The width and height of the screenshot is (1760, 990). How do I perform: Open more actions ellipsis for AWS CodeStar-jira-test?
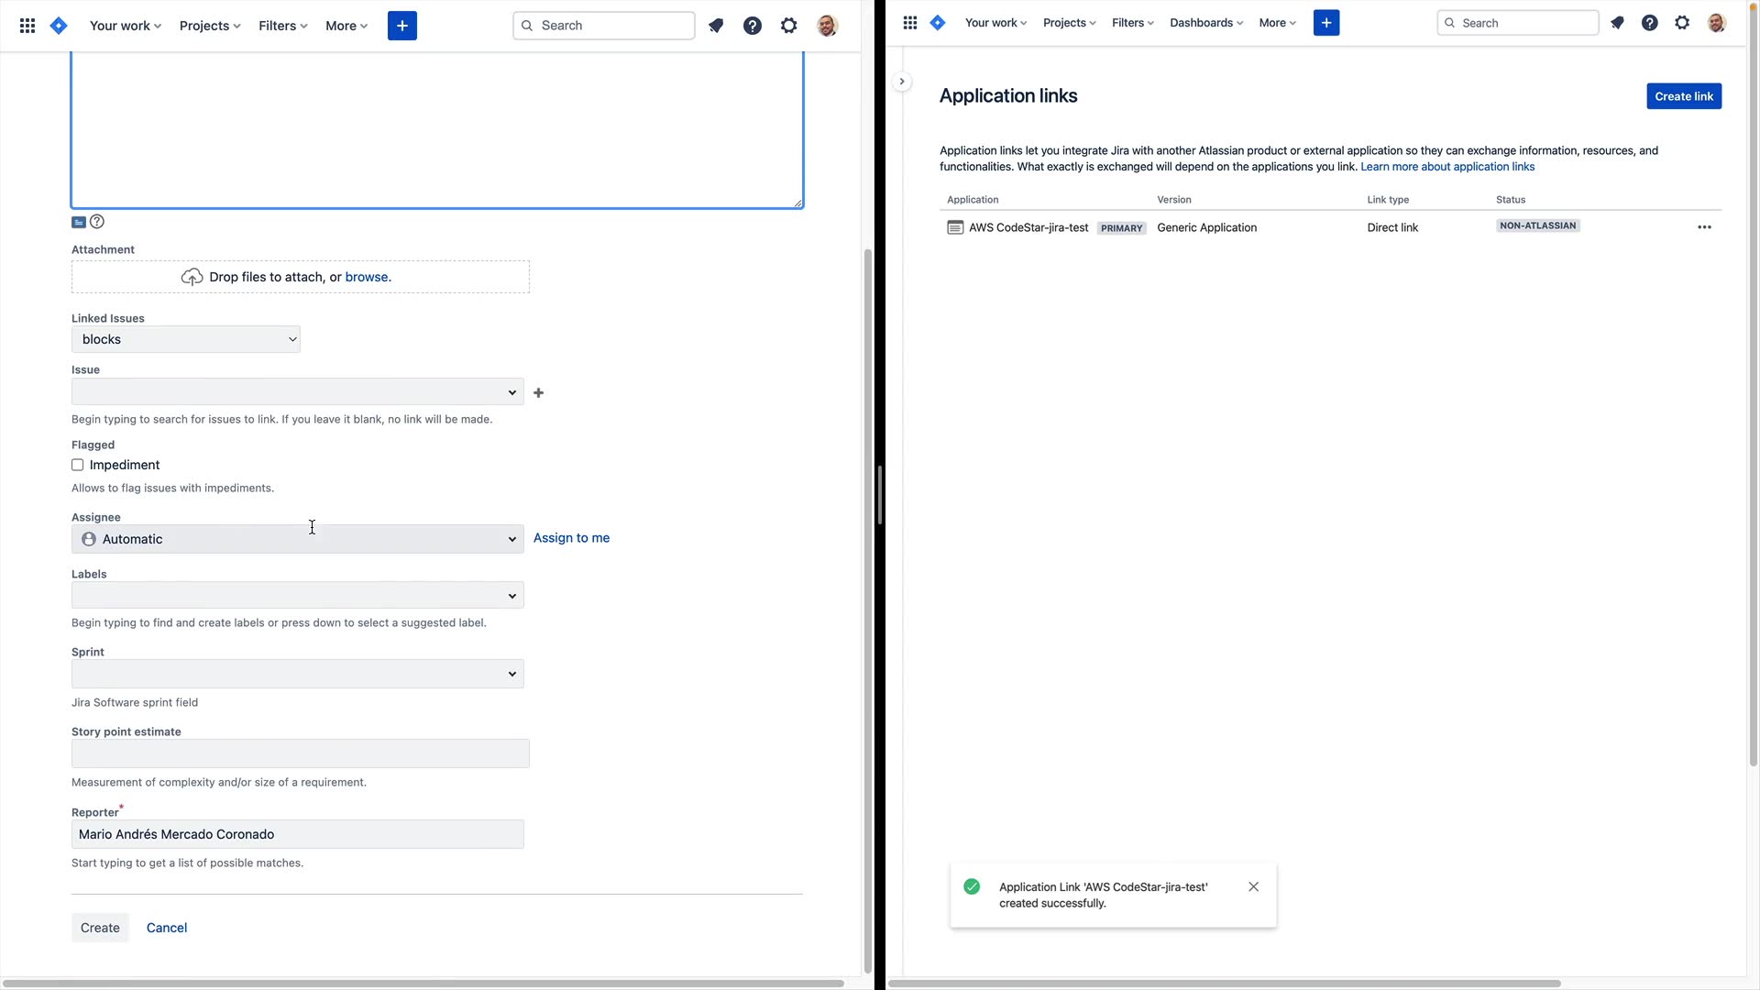[1704, 227]
